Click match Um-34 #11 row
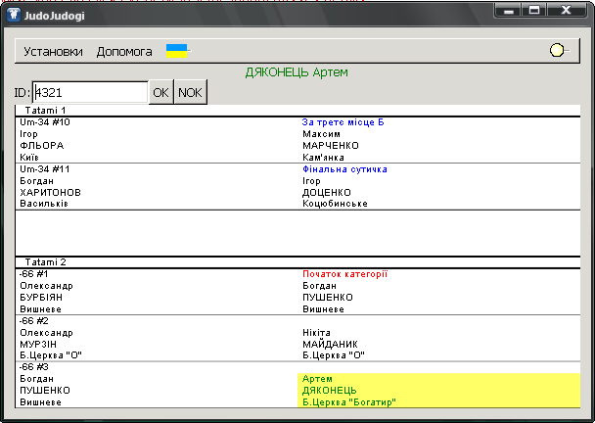The width and height of the screenshot is (595, 423). coord(45,168)
